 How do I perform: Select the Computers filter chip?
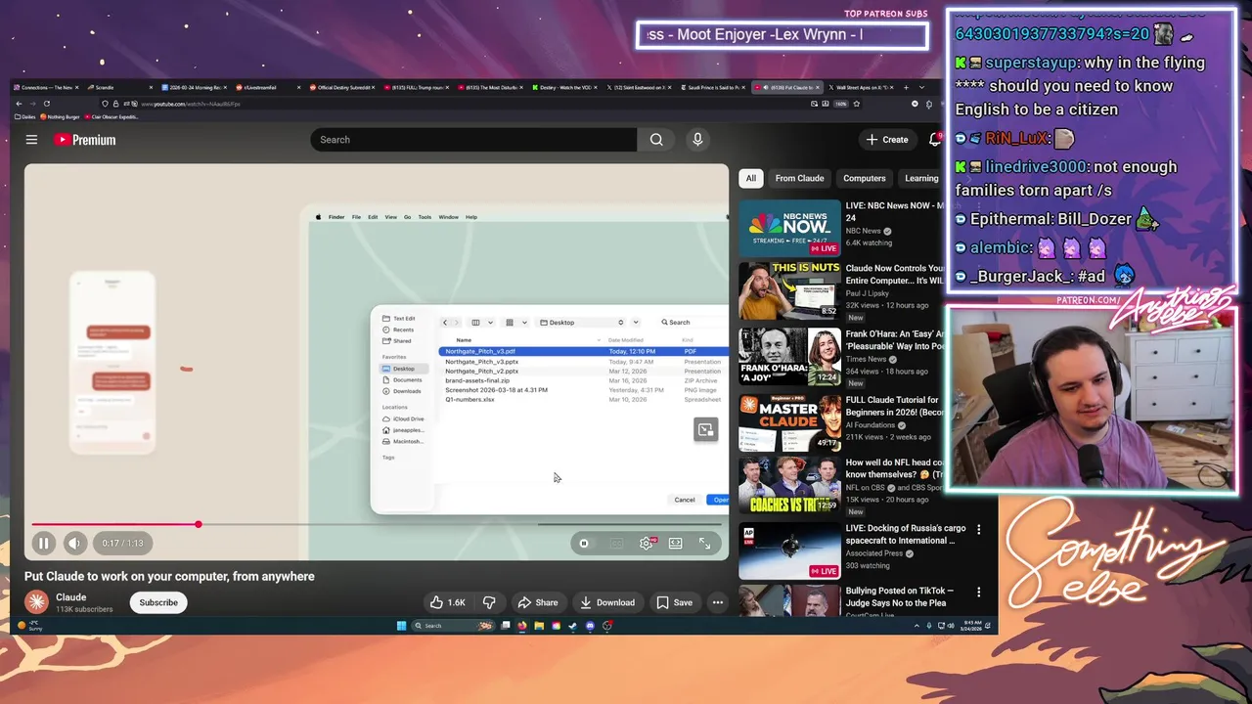[865, 178]
